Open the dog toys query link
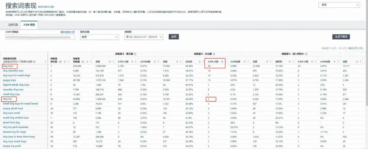Image resolution: width=368 pixels, height=149 pixels. point(8,66)
